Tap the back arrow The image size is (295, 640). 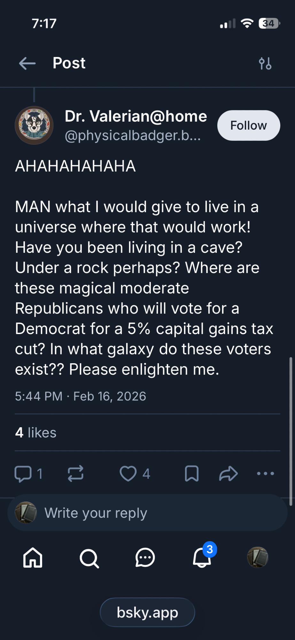[27, 63]
